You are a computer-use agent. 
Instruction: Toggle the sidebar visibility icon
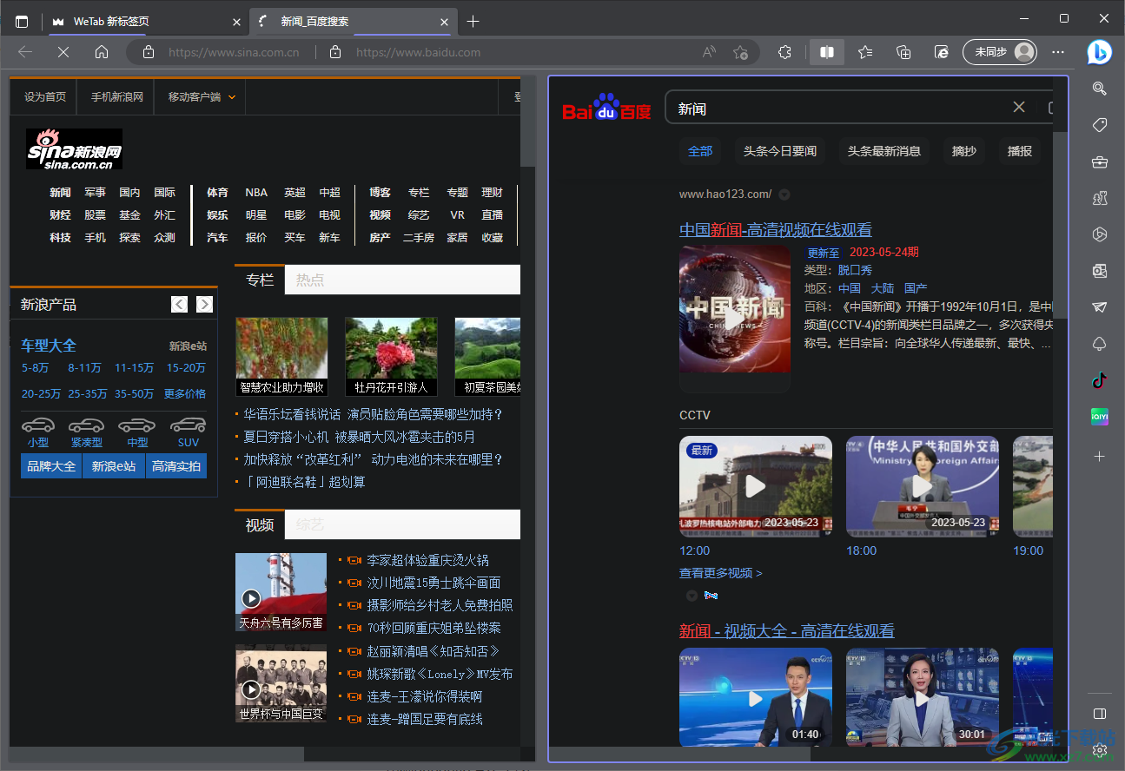pos(1099,714)
